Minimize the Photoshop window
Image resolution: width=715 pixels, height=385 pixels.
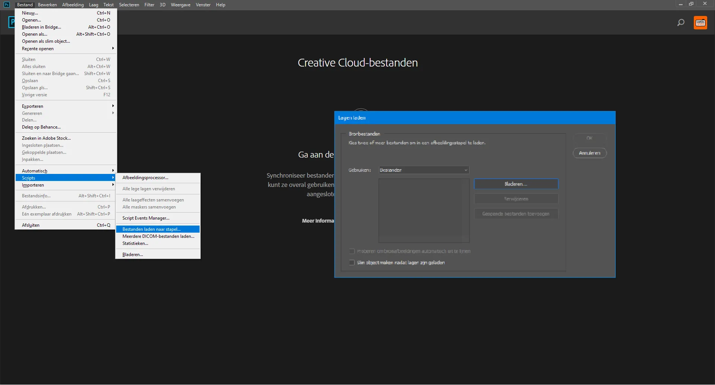(x=680, y=4)
